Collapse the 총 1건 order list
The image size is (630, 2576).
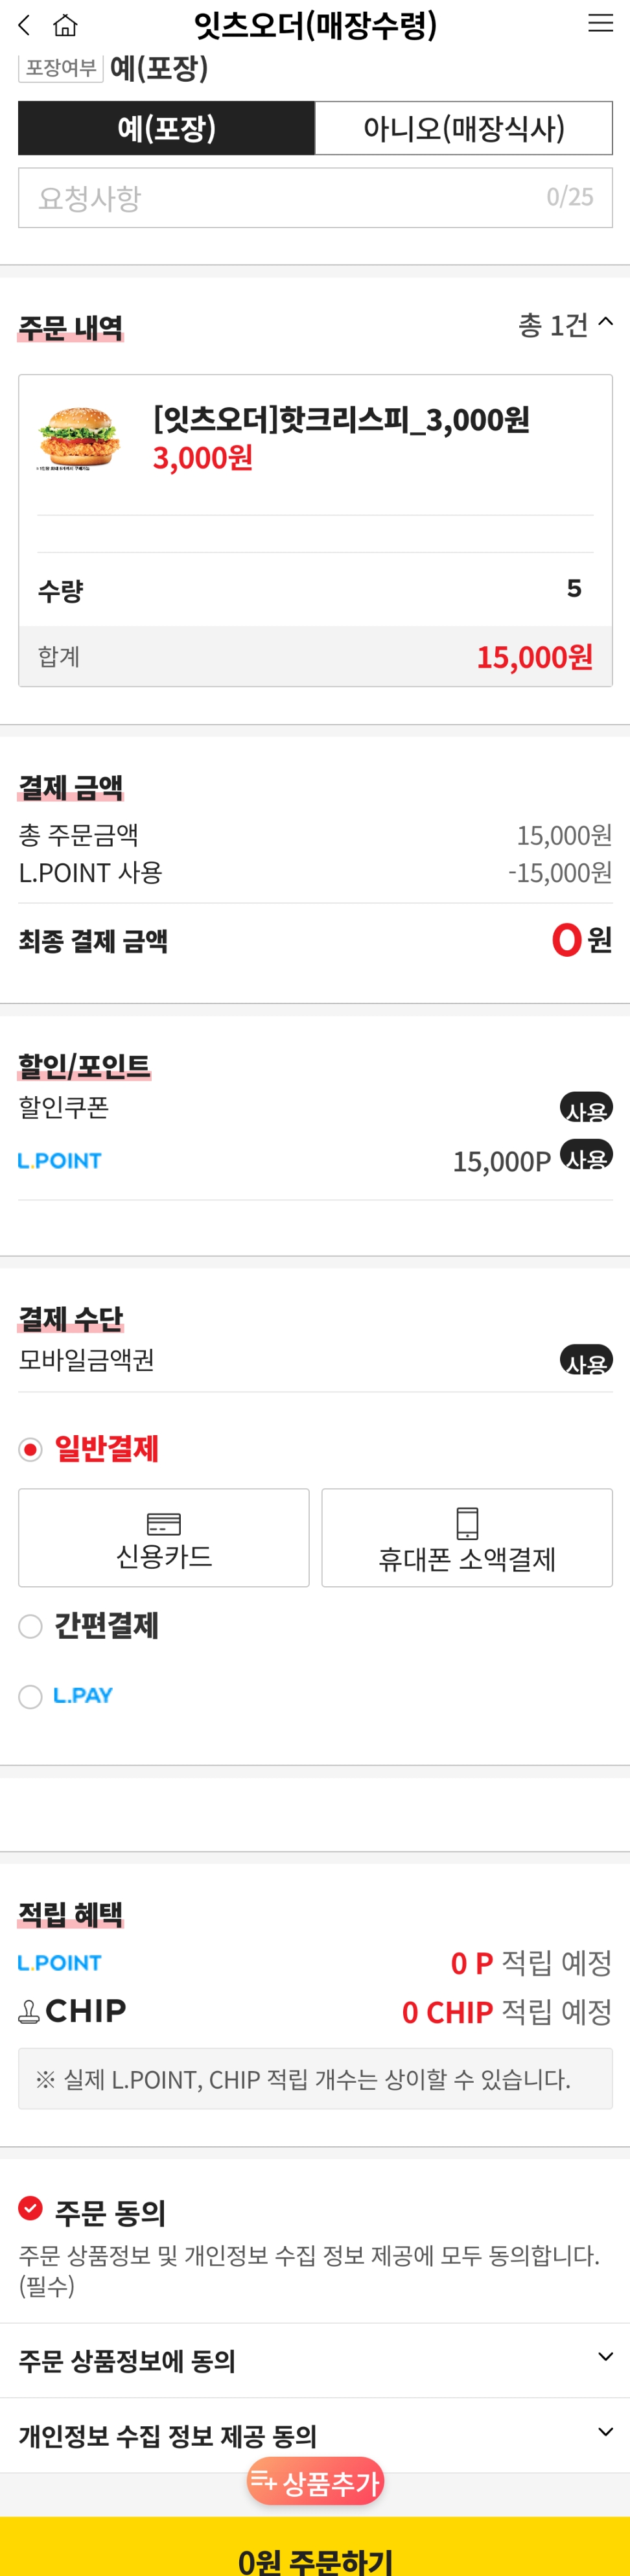coord(604,323)
